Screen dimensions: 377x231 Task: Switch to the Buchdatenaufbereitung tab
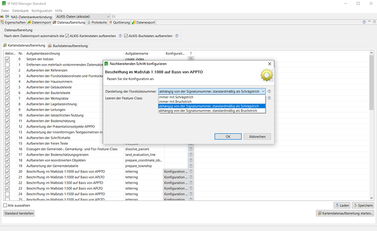(68, 45)
